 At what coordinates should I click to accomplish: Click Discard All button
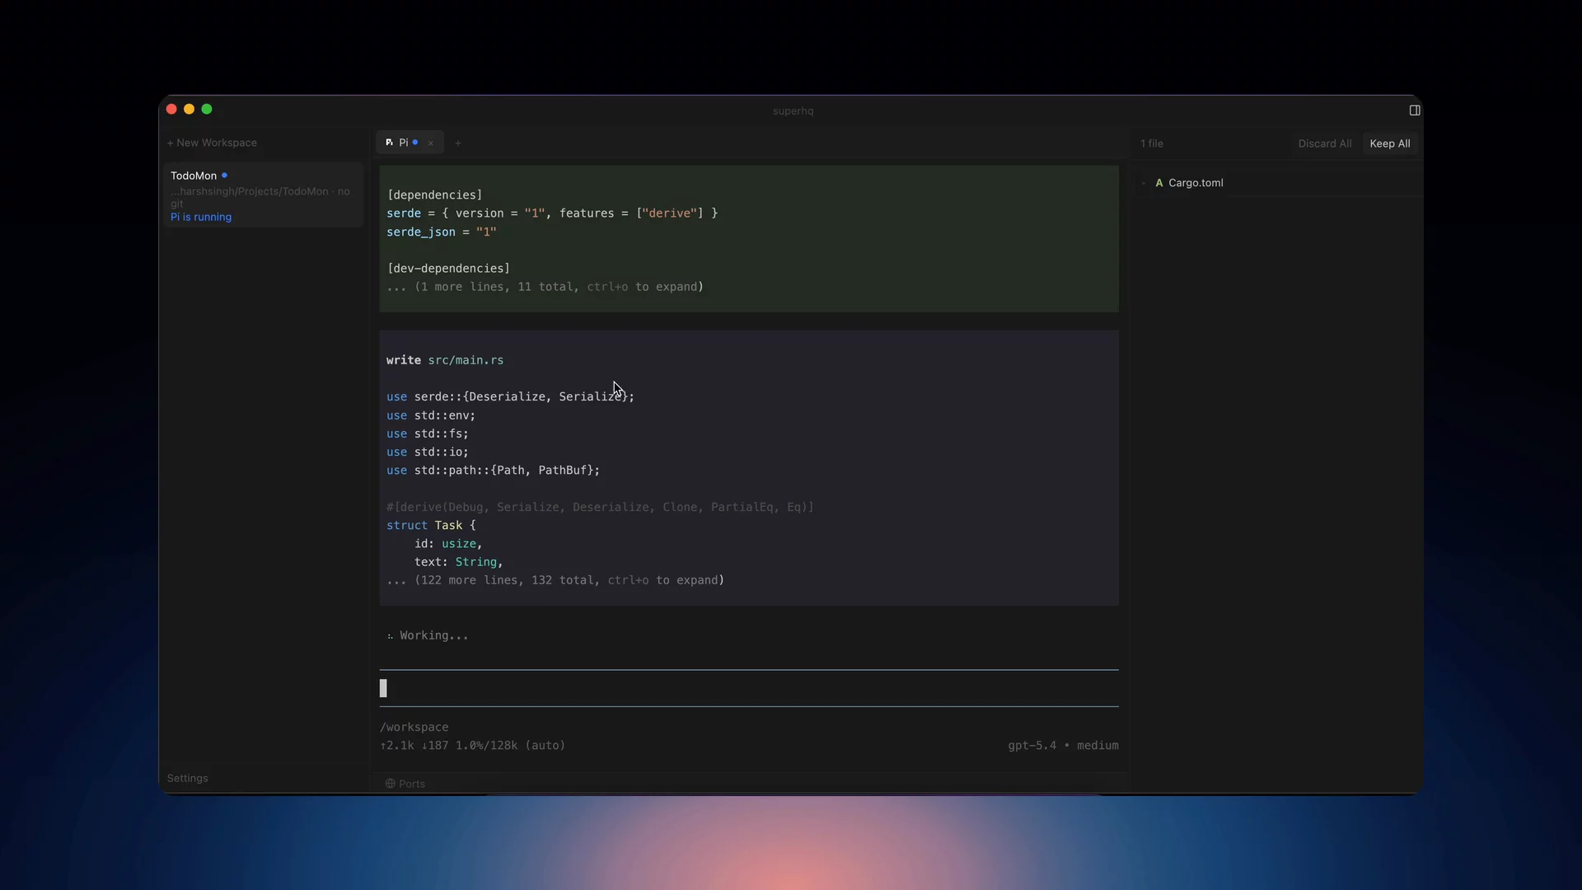click(x=1324, y=143)
